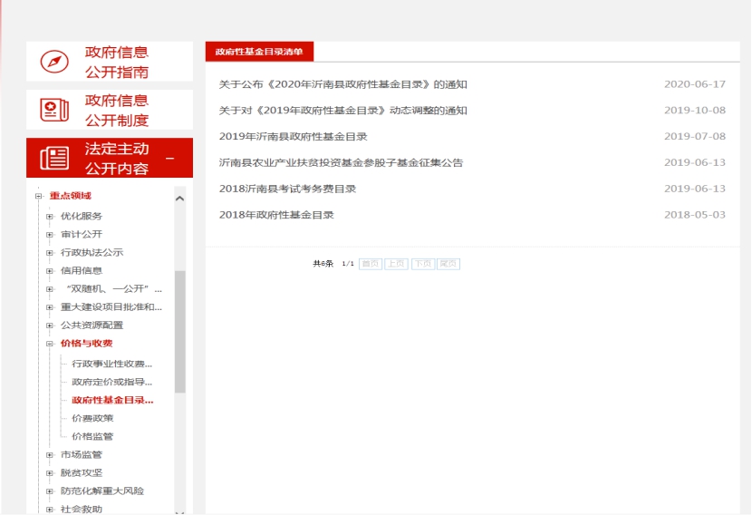The image size is (752, 515).
Task: Open 2018年政府性基金目录 link
Action: tap(276, 215)
